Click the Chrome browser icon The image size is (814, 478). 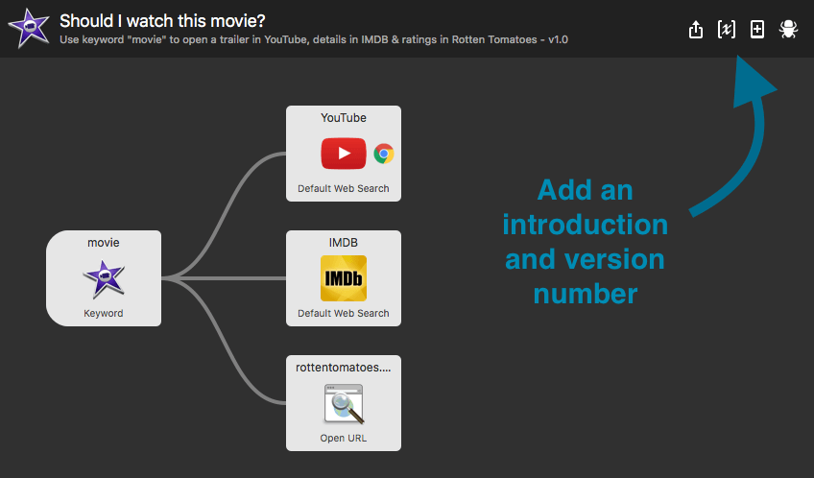click(384, 154)
